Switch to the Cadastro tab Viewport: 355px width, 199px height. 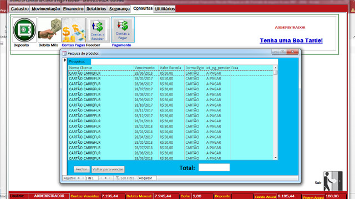click(20, 9)
